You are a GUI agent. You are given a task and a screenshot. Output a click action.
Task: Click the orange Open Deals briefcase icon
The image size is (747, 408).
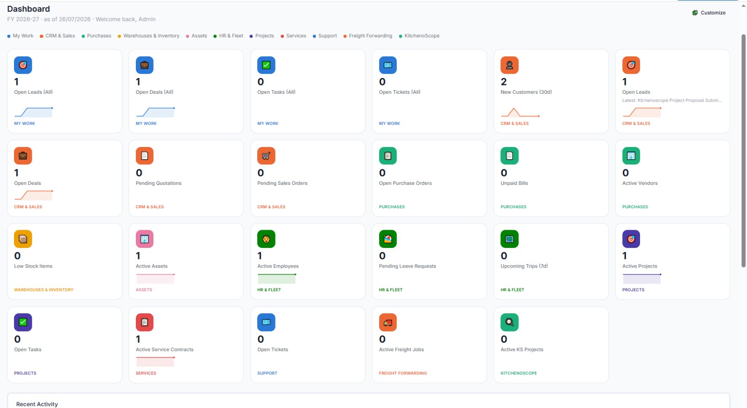[x=23, y=156]
